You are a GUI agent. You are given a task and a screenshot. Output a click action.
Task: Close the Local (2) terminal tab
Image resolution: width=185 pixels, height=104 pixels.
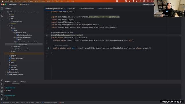[27, 82]
